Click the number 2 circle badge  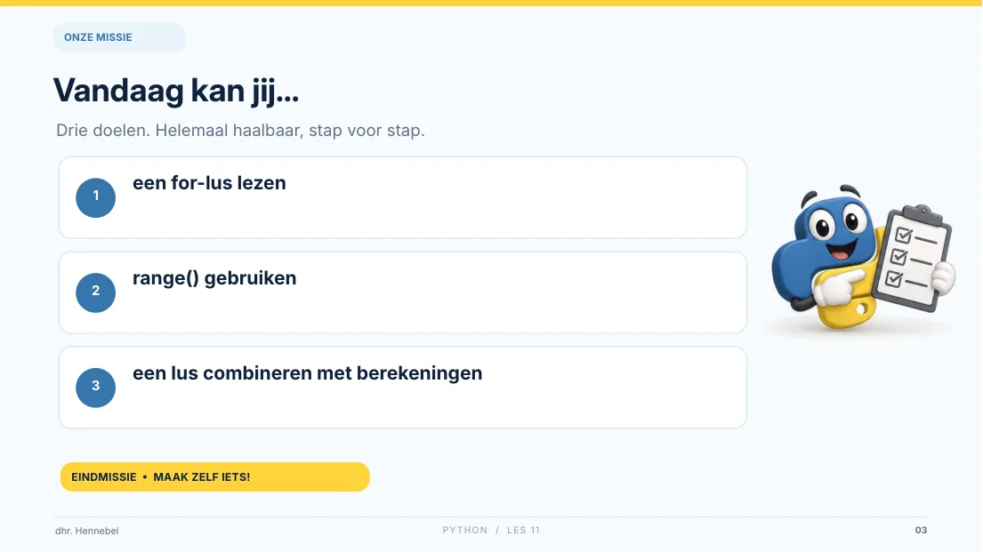point(96,292)
